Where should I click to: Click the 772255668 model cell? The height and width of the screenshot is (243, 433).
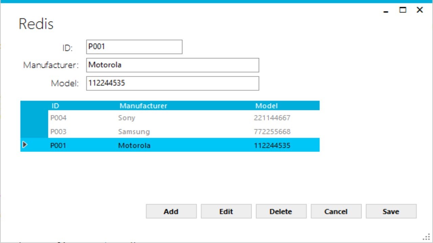[x=286, y=131]
